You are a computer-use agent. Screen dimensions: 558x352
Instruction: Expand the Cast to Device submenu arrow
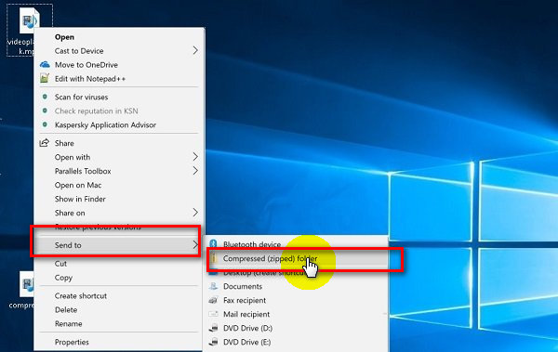pyautogui.click(x=195, y=50)
